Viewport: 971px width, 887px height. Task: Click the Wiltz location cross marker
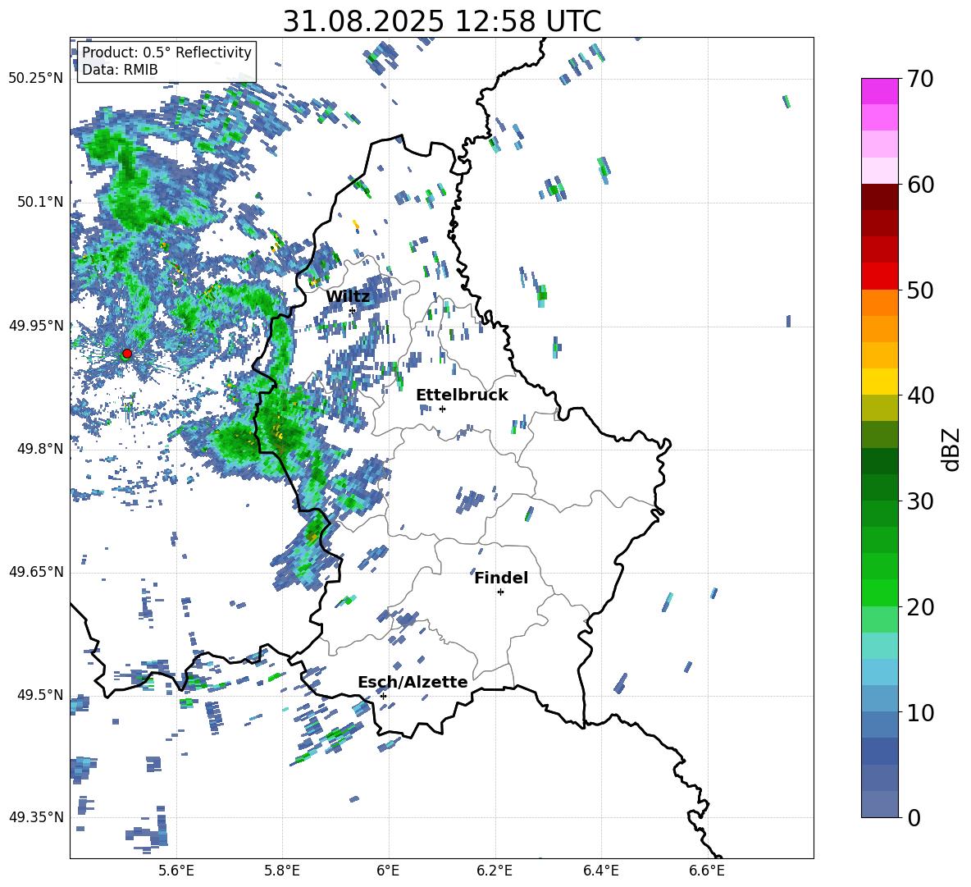pyautogui.click(x=353, y=310)
